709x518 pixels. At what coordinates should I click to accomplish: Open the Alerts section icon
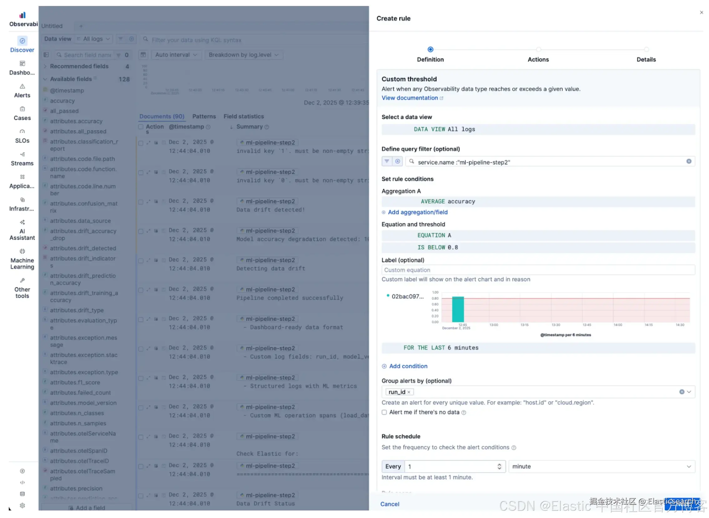22,86
